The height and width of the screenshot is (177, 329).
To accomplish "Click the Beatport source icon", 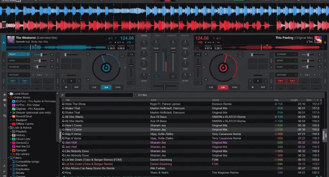I will point(14,120).
